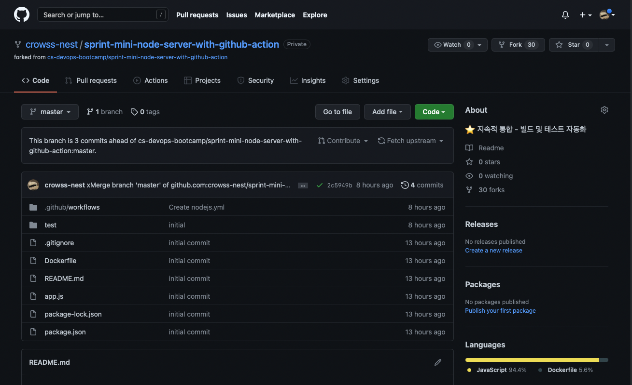The height and width of the screenshot is (385, 632).
Task: Open Marketplace in top navigation
Action: (275, 15)
